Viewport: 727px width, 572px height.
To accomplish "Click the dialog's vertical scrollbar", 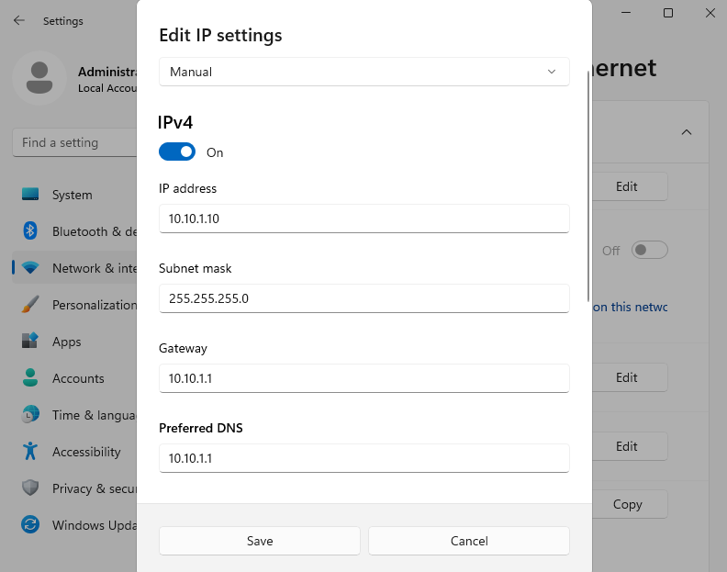I will 587,184.
